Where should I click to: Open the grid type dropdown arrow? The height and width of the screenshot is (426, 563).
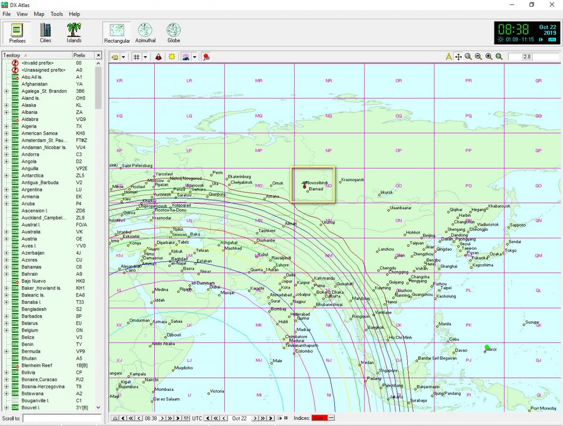click(x=145, y=57)
